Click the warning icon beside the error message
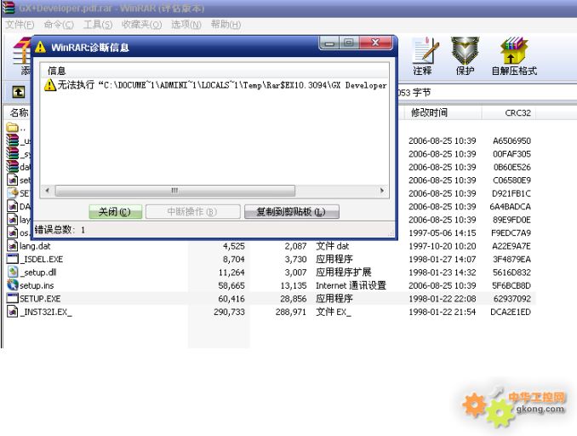 (x=50, y=84)
